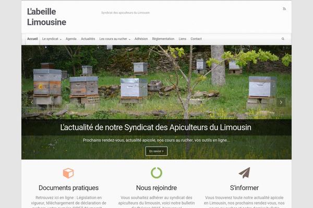Expand Les cours au rucher submenu
313x208 pixels.
click(x=115, y=39)
